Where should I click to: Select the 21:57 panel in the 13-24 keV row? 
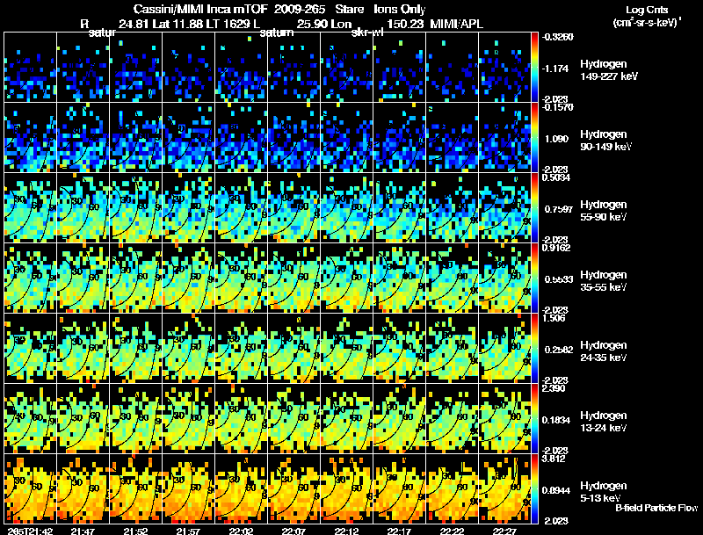point(189,419)
